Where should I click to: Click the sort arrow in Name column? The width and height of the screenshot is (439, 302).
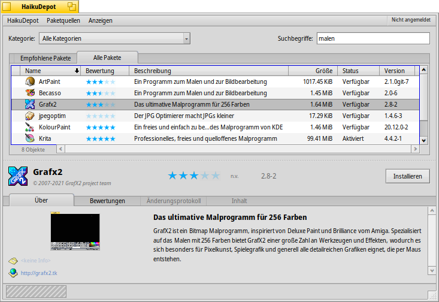77,71
